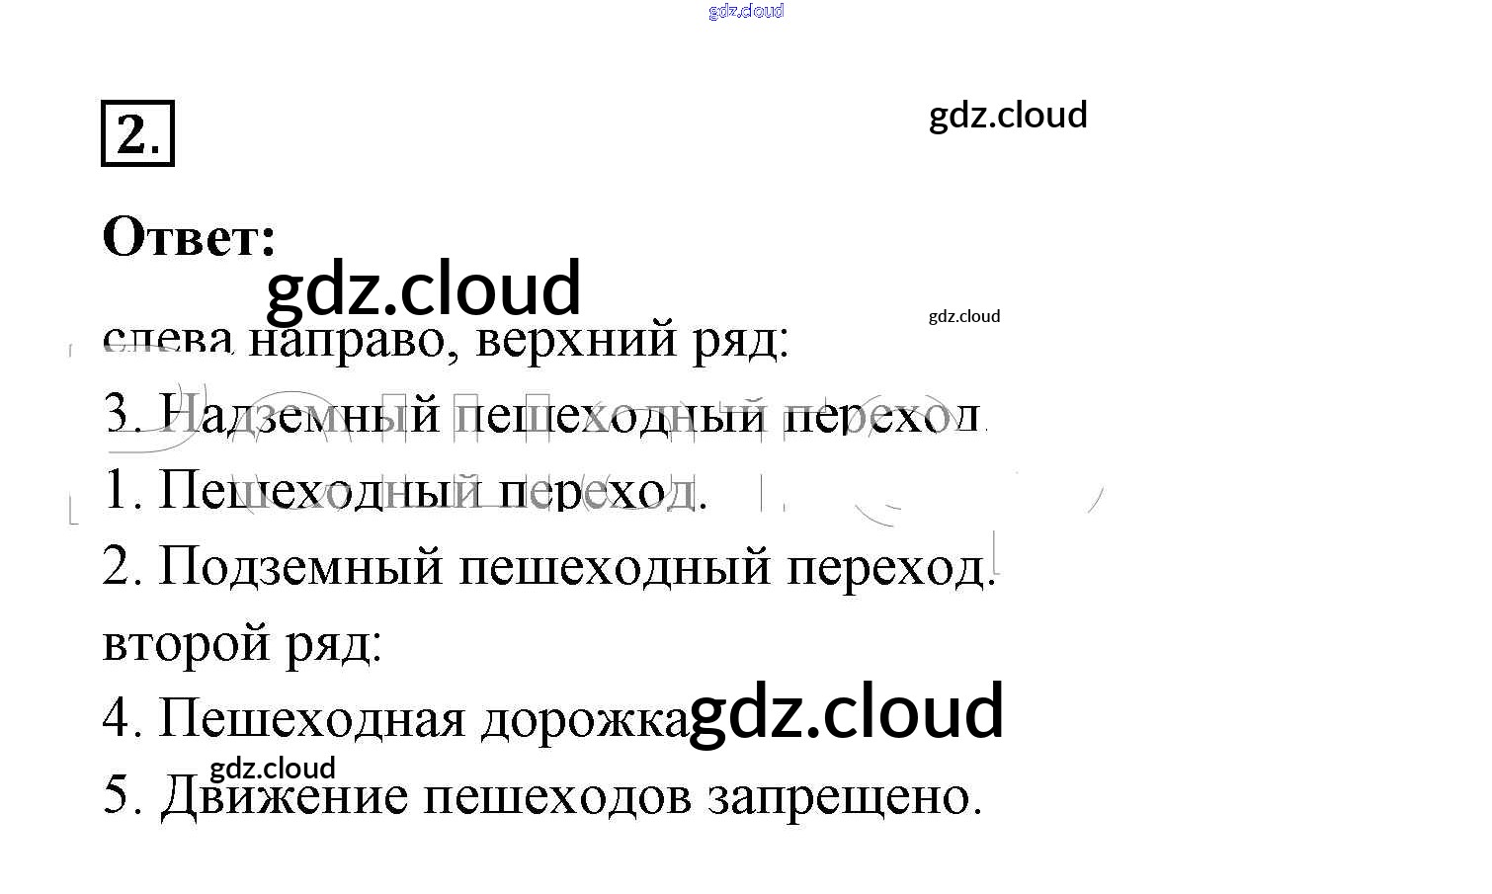Click the word 'пешеходов' in item 5
Screen dimensions: 1492x894
556,796
